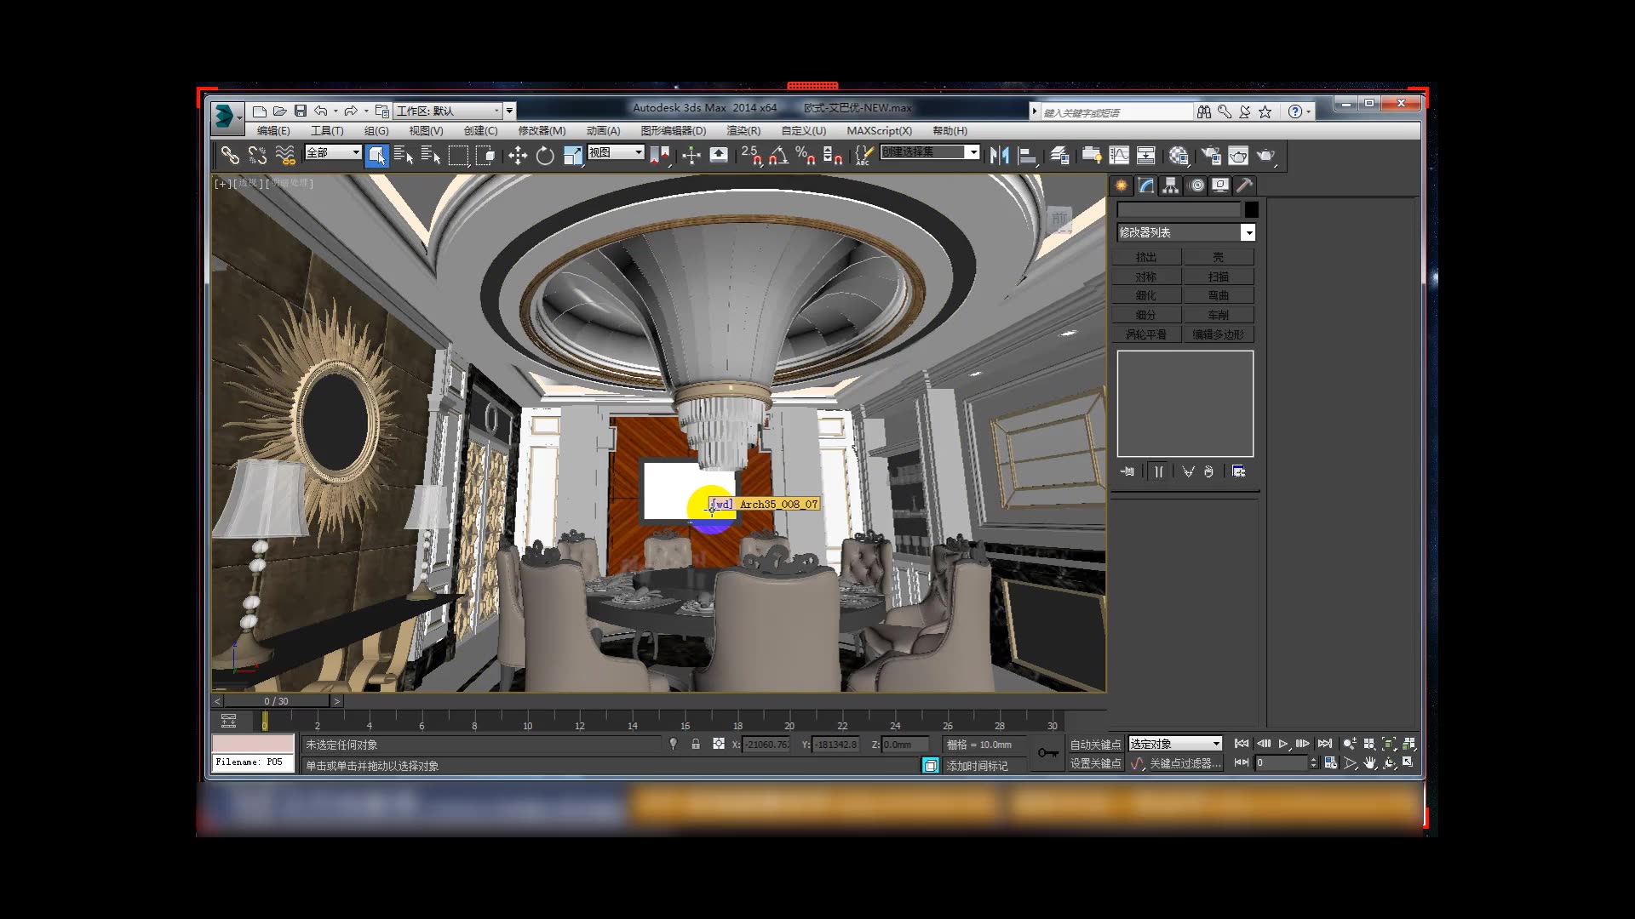This screenshot has width=1635, height=919.
Task: Activate the Select and Move tool
Action: (517, 156)
